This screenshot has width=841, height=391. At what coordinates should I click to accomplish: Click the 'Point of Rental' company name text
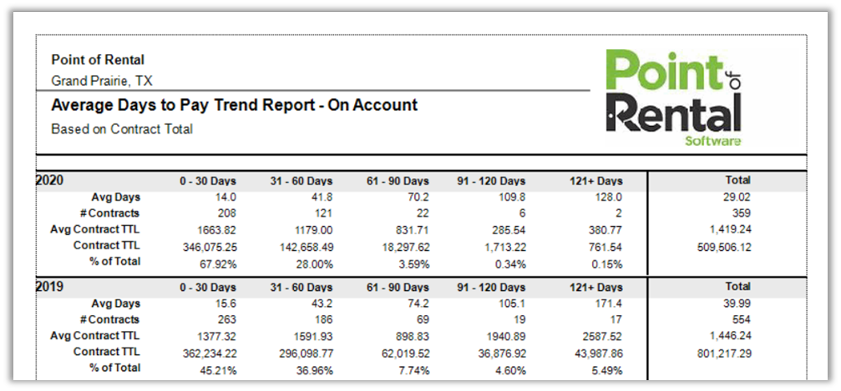coord(98,60)
